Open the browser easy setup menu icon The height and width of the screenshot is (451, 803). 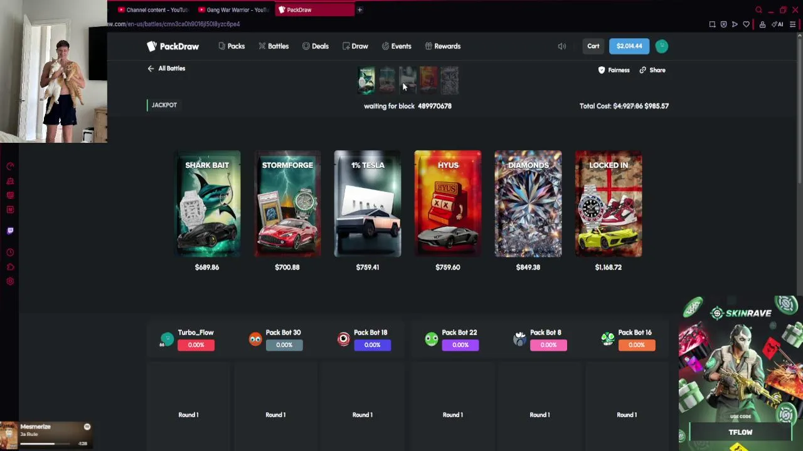click(x=792, y=24)
